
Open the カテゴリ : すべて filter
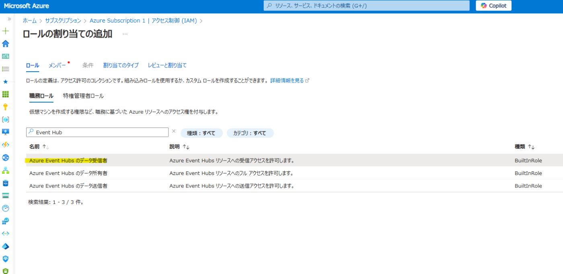tap(250, 133)
